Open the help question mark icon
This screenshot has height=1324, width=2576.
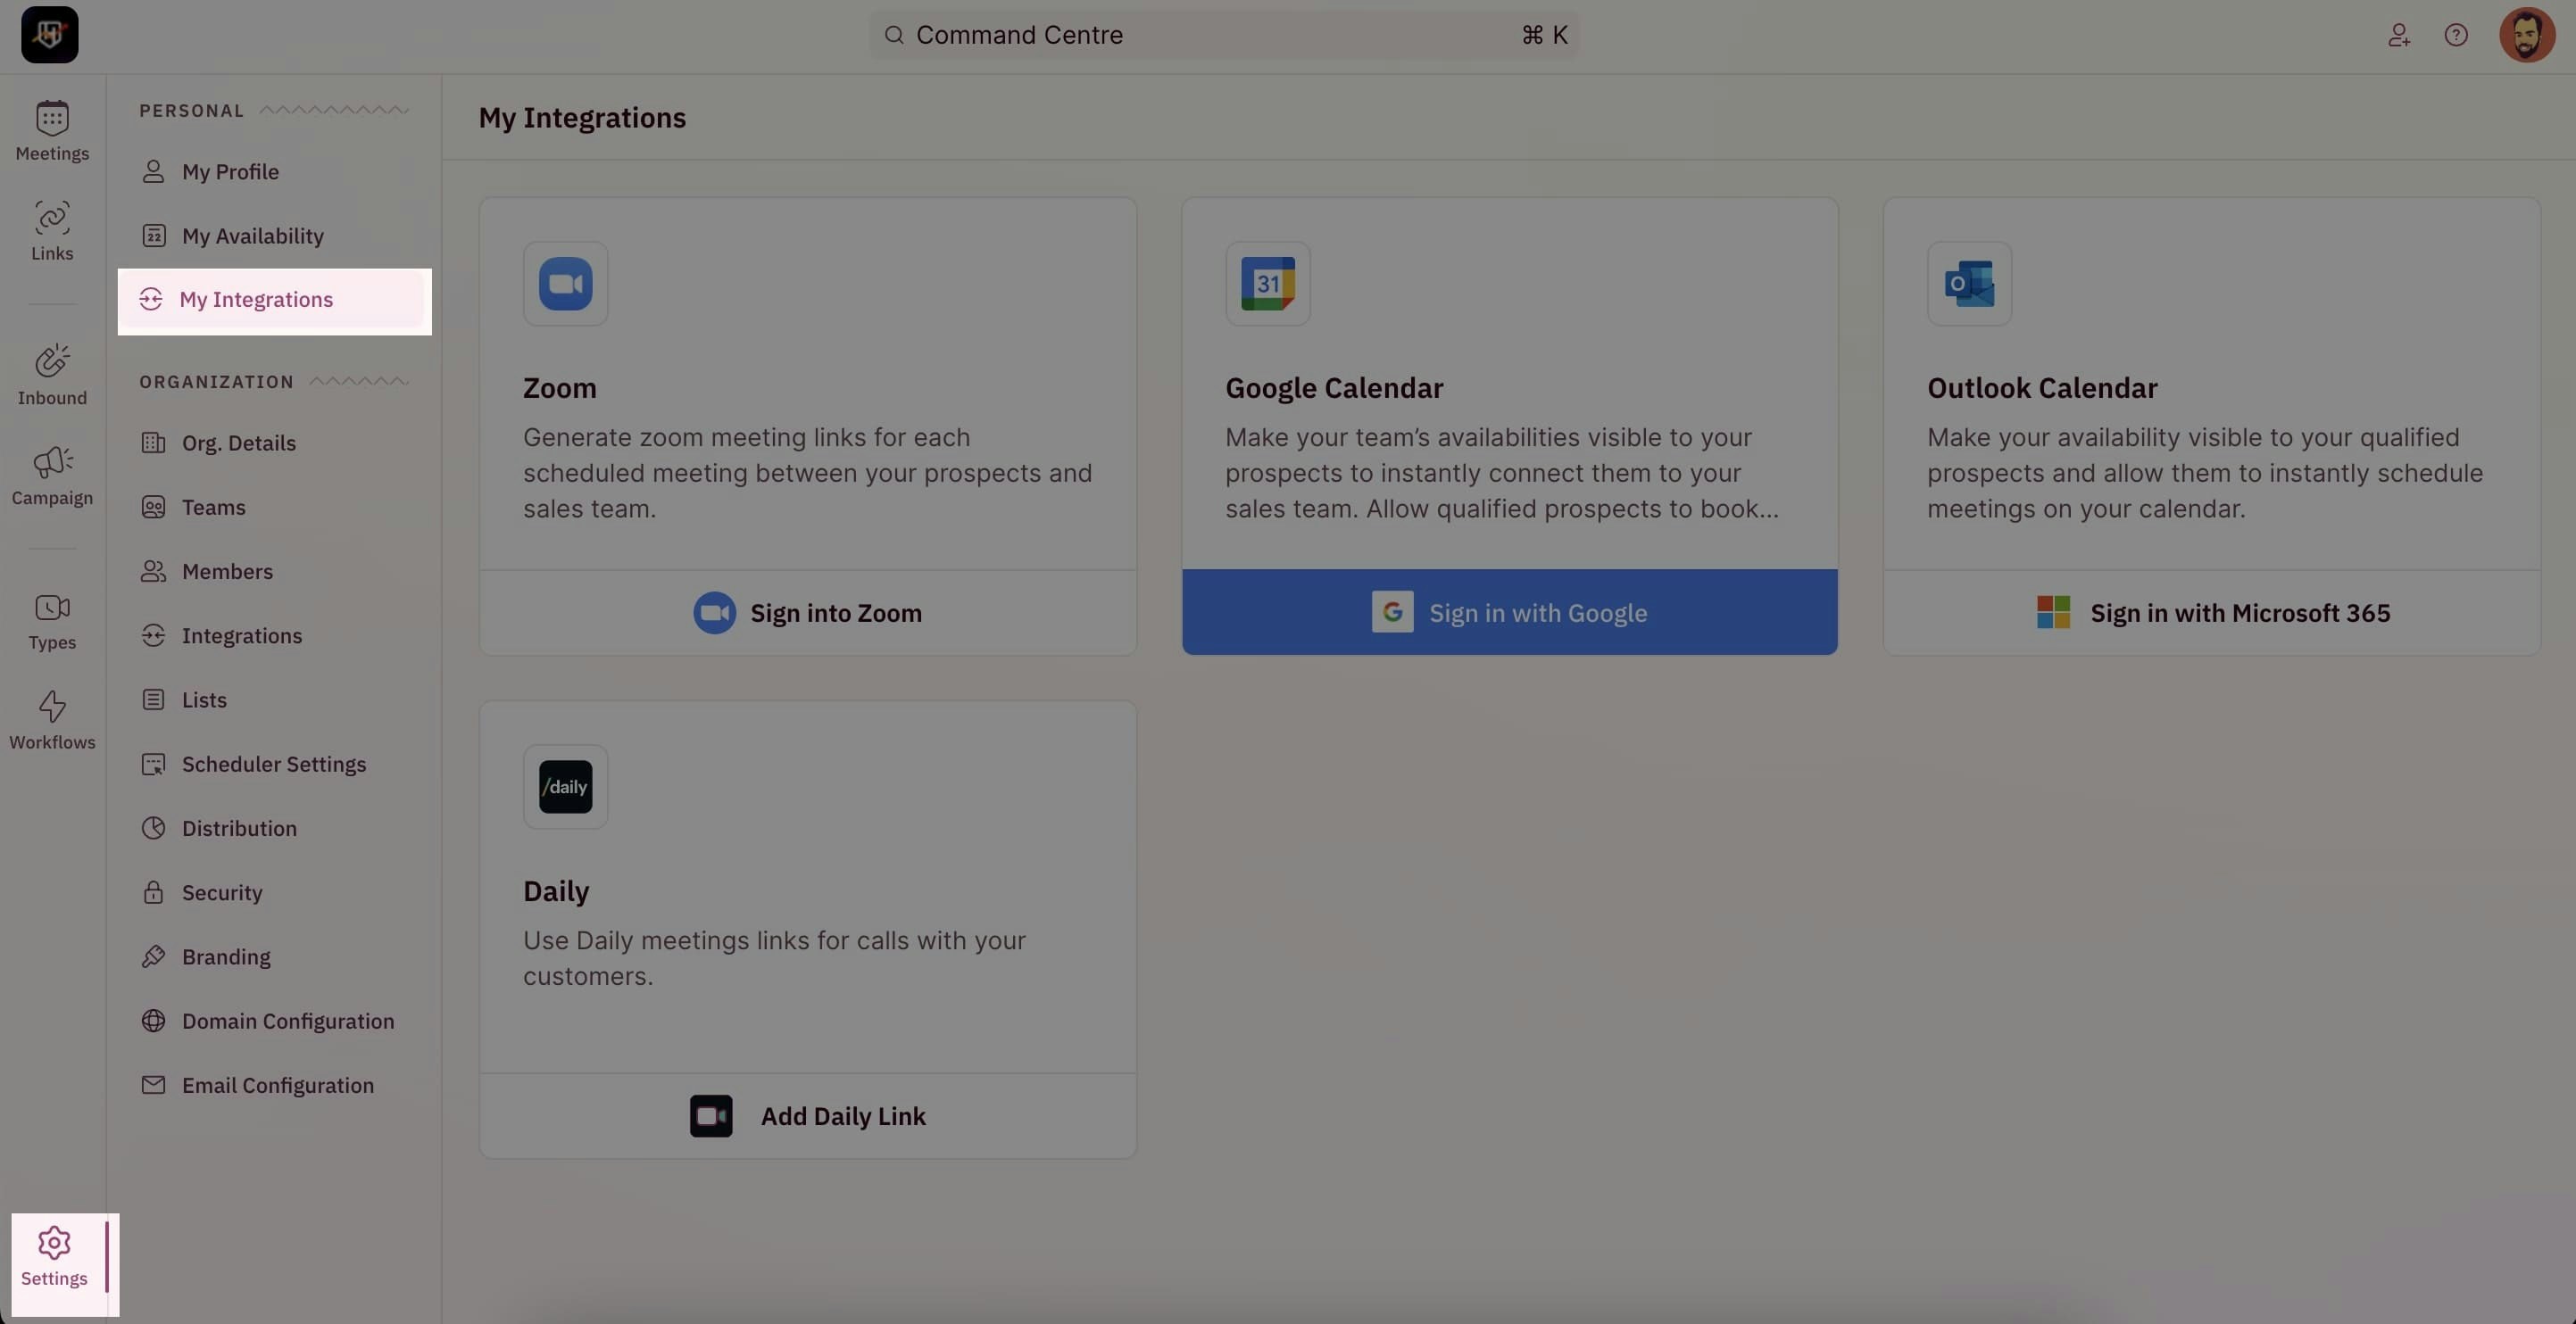(x=2456, y=35)
